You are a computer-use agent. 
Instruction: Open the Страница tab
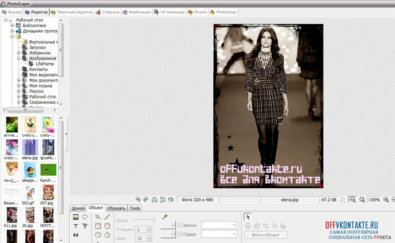point(108,12)
